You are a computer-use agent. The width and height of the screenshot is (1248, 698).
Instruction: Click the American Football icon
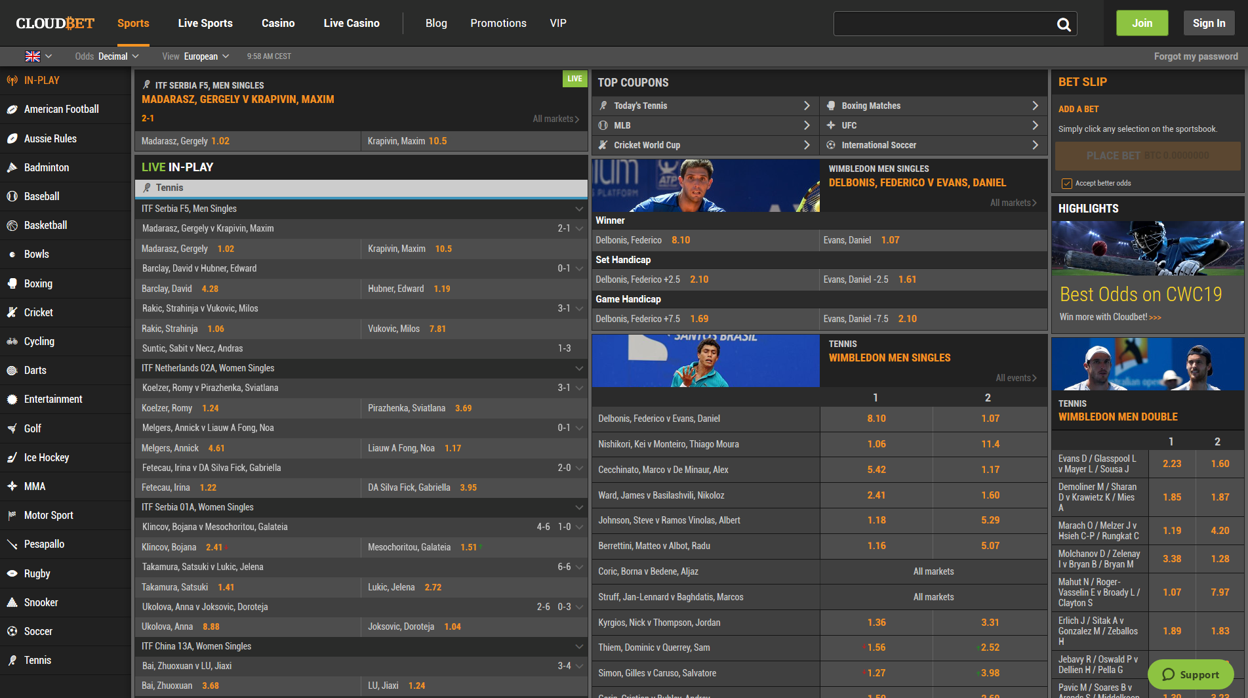point(12,110)
